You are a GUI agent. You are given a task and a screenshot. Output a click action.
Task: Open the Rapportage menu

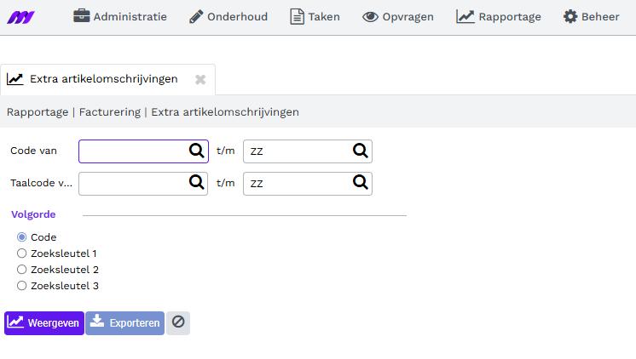(x=499, y=17)
